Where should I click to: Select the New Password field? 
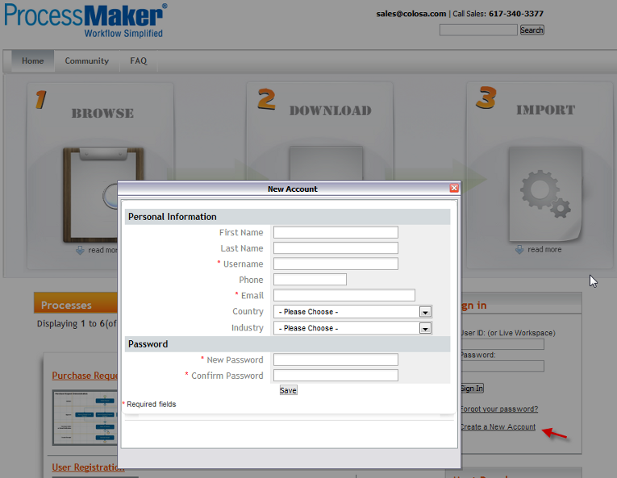pos(336,360)
